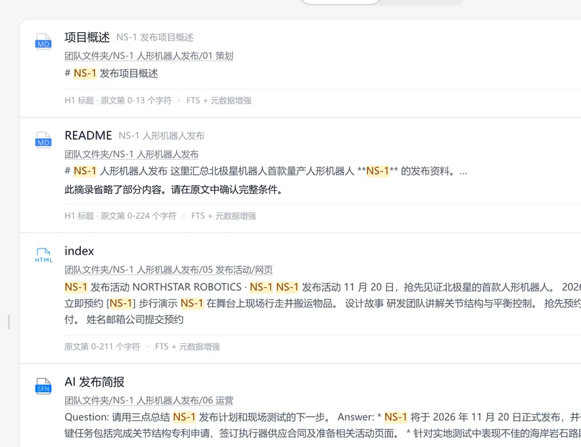This screenshot has width=581, height=447.
Task: Click the README subtitle NS-1 人形机器人发布
Action: [x=162, y=135]
